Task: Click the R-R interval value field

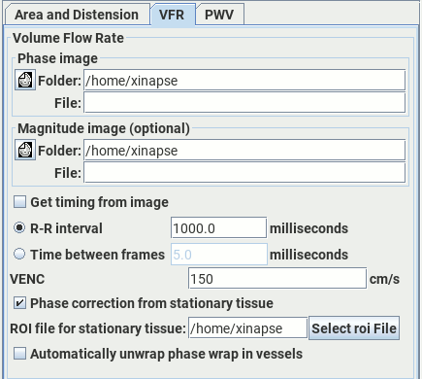Action: click(x=218, y=228)
